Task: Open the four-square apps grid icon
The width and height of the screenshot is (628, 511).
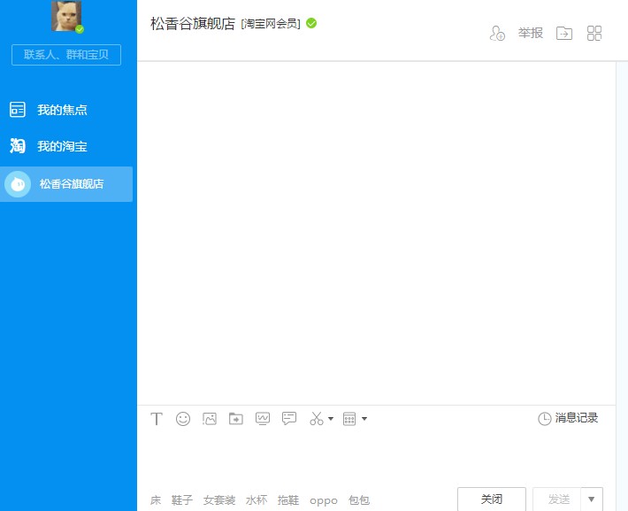Action: 594,34
